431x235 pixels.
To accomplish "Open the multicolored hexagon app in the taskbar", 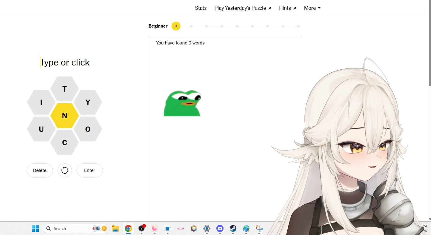I will point(194,228).
